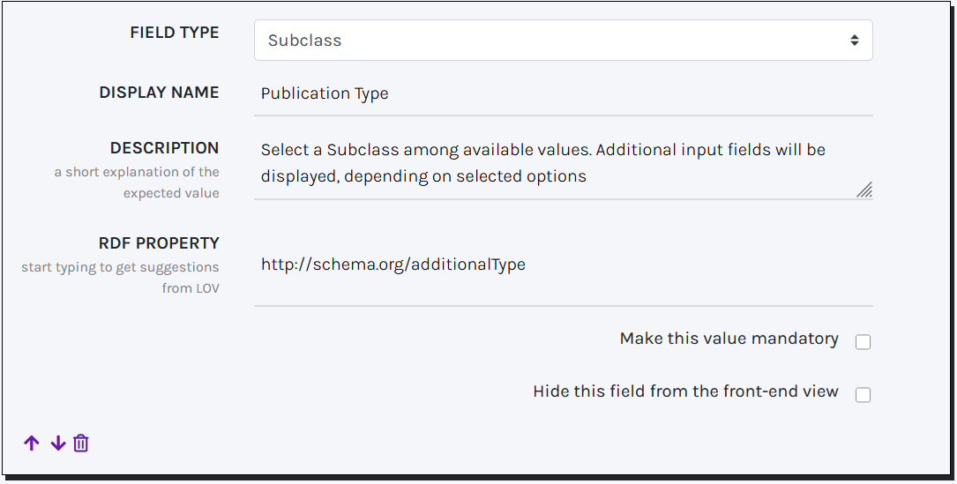This screenshot has width=957, height=484.
Task: Click the FIELD TYPE label
Action: pyautogui.click(x=175, y=33)
